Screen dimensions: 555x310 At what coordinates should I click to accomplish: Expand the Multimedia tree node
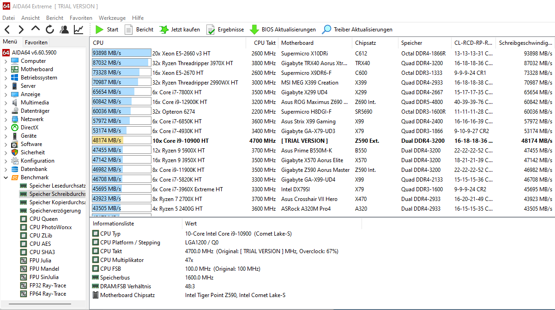pyautogui.click(x=6, y=103)
